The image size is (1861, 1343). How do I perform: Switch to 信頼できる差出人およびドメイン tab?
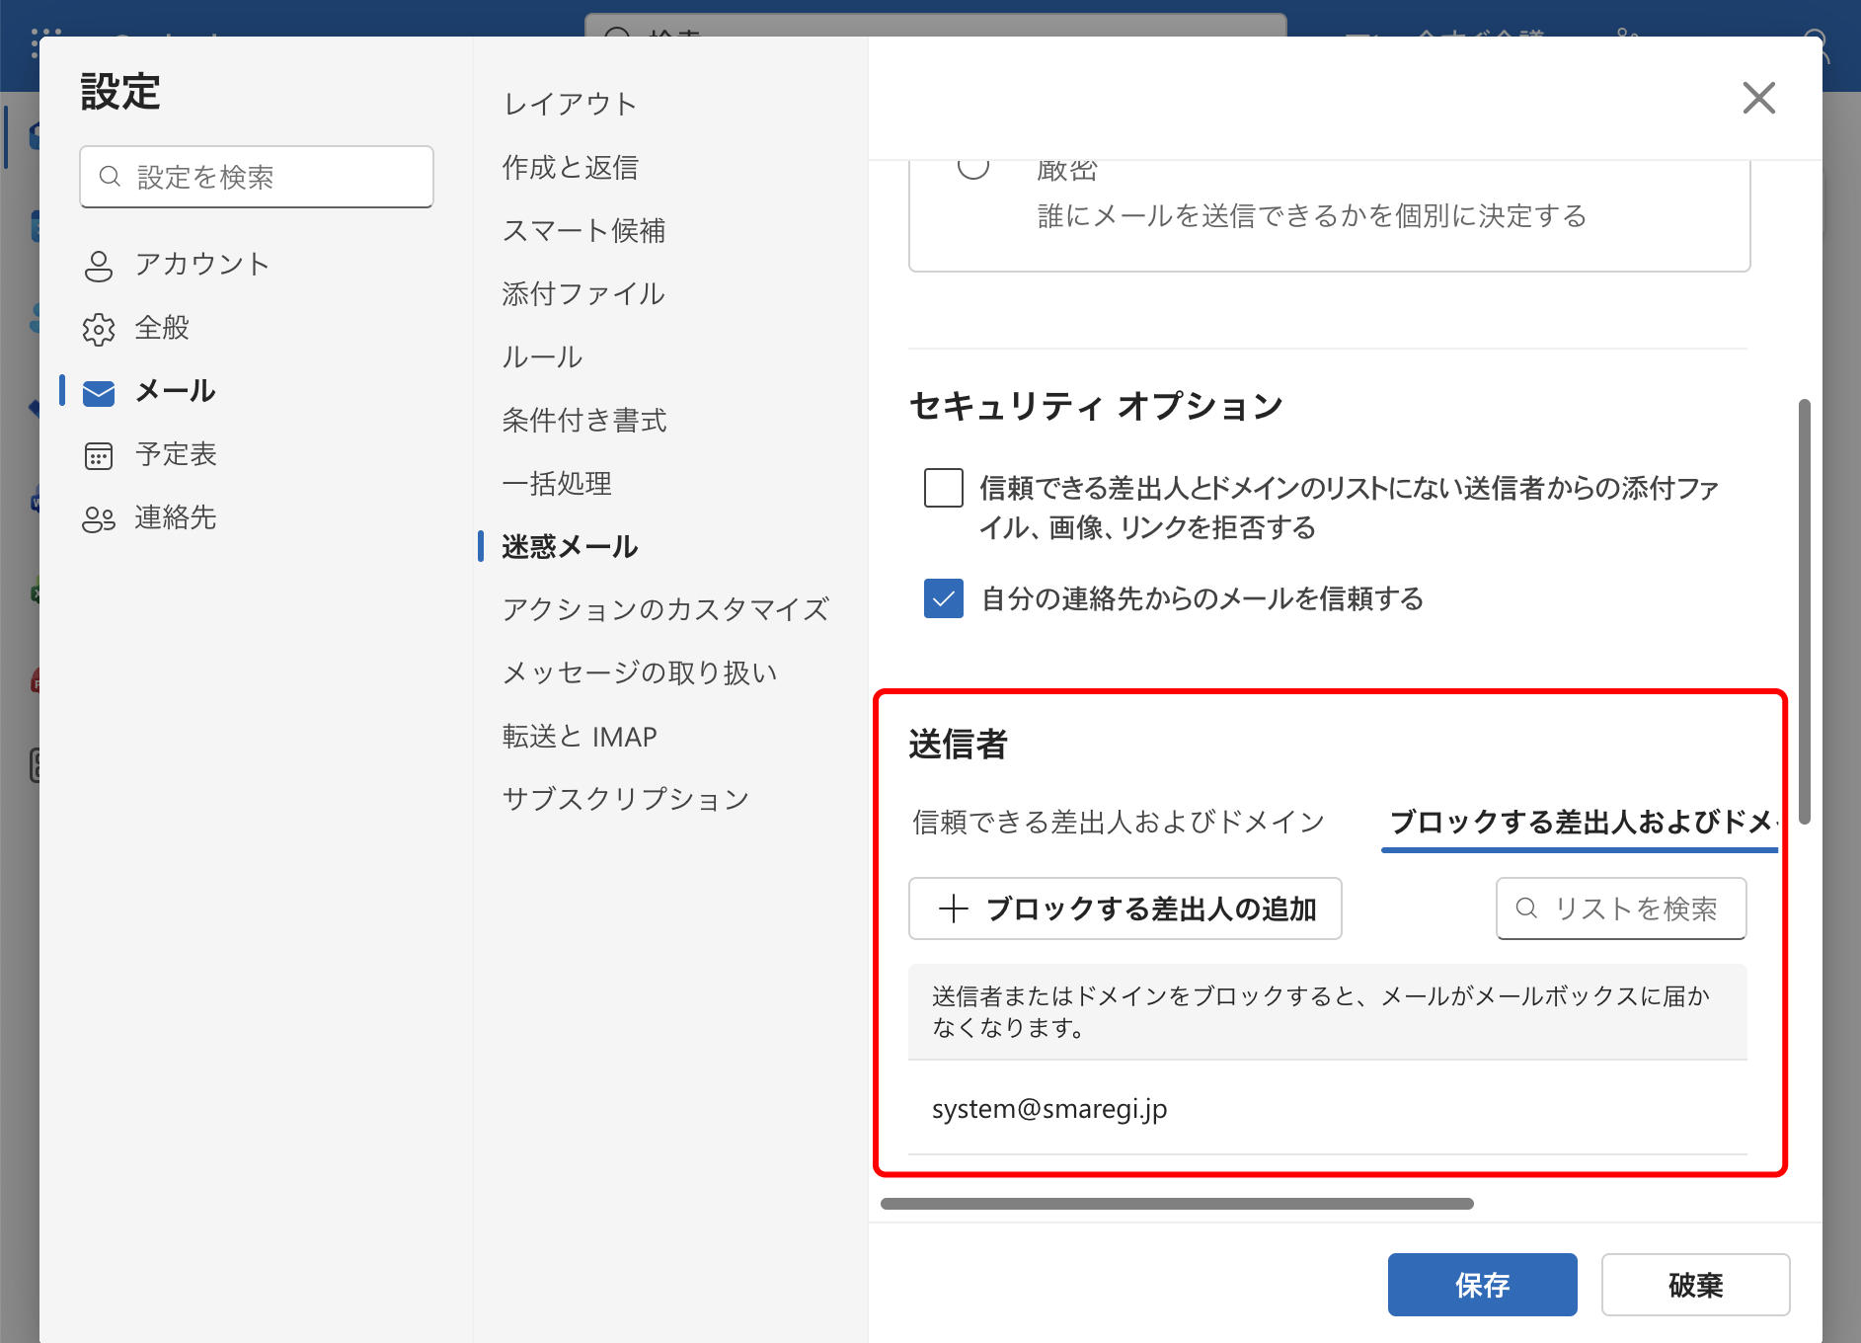pos(1118,822)
